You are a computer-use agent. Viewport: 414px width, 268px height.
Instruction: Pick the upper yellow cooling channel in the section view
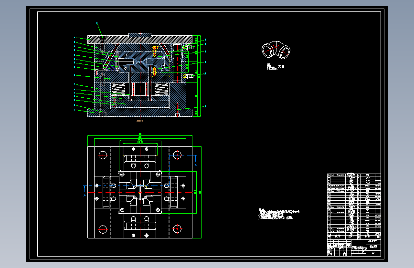click(x=155, y=51)
